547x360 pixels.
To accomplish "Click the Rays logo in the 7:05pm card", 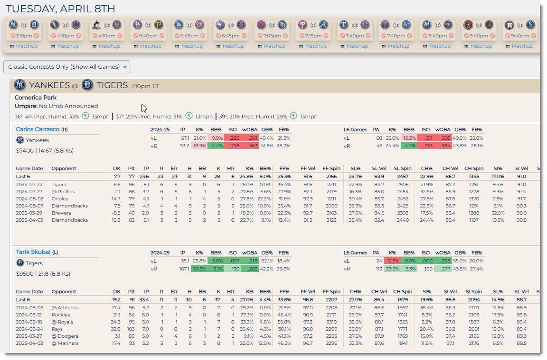I will 282,25.
